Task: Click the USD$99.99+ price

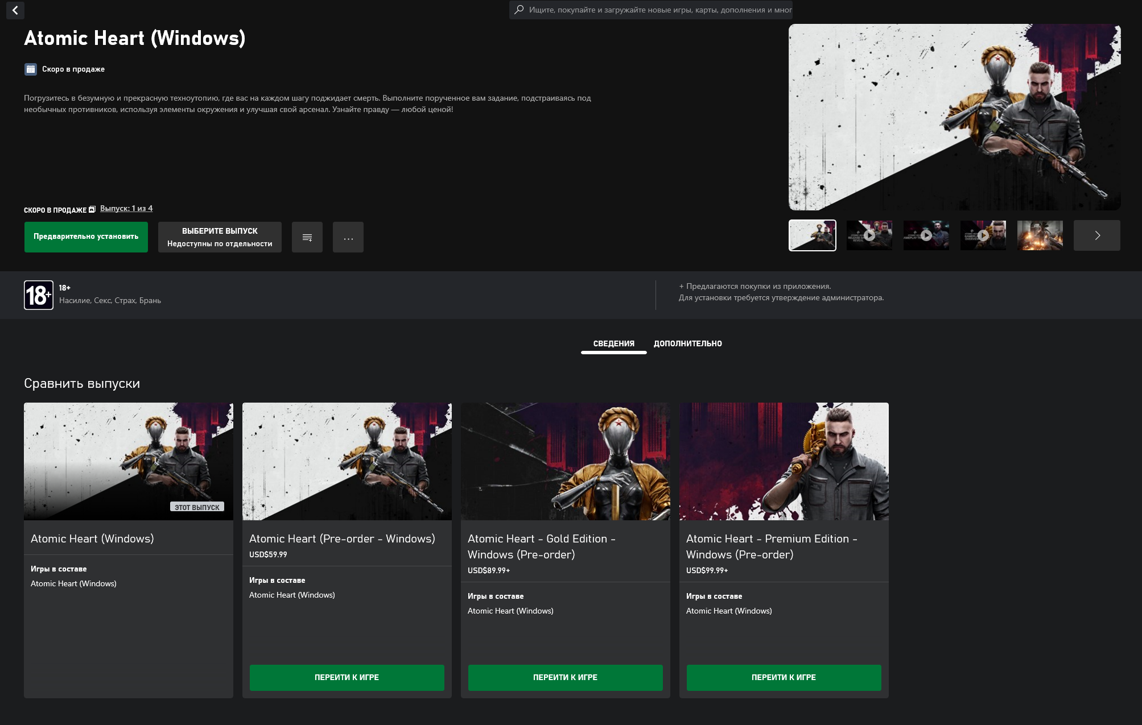Action: 707,570
